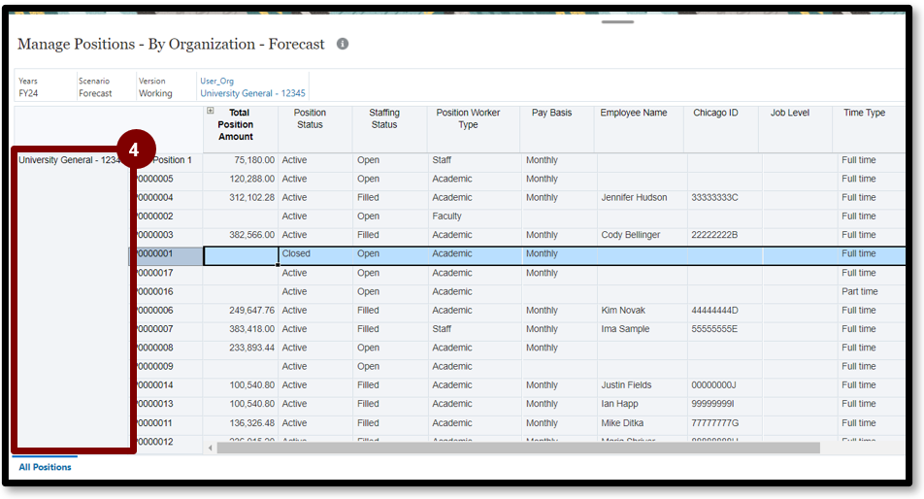Screen dimensions: 924x499
Task: Click the Years FY24 dimension
Action: (45, 86)
